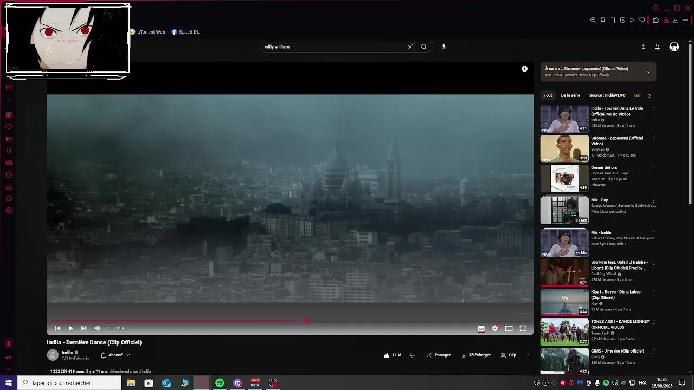
Task: Toggle theater mode on player
Action: [509, 328]
